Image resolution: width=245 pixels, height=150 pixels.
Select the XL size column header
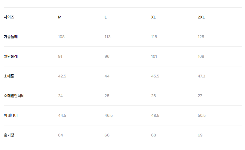point(153,17)
